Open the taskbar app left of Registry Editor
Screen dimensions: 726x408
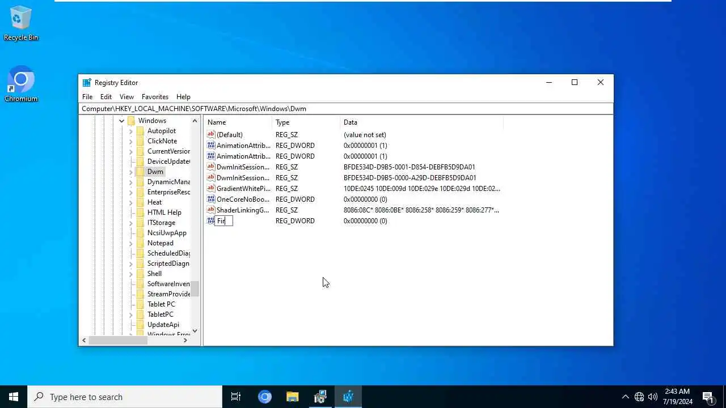point(320,397)
